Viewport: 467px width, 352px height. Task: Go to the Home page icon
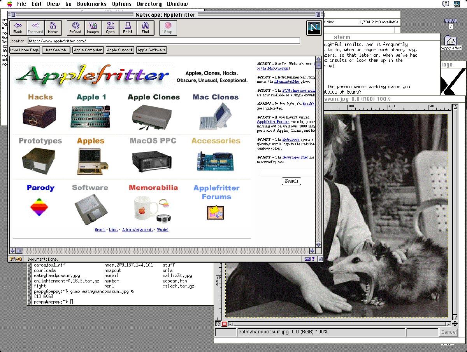53,28
